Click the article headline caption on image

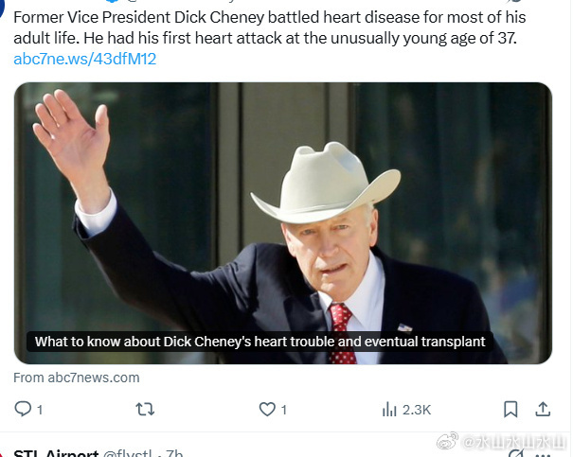260,342
